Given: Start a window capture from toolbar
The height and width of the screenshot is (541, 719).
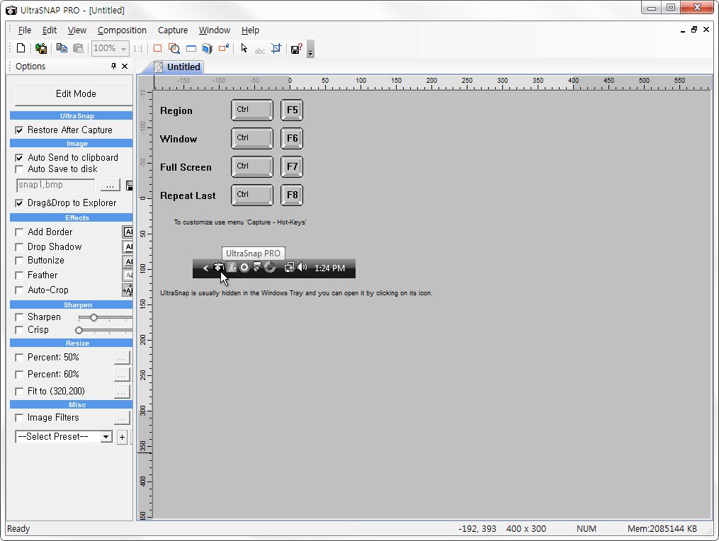Looking at the screenshot, I should coord(191,48).
